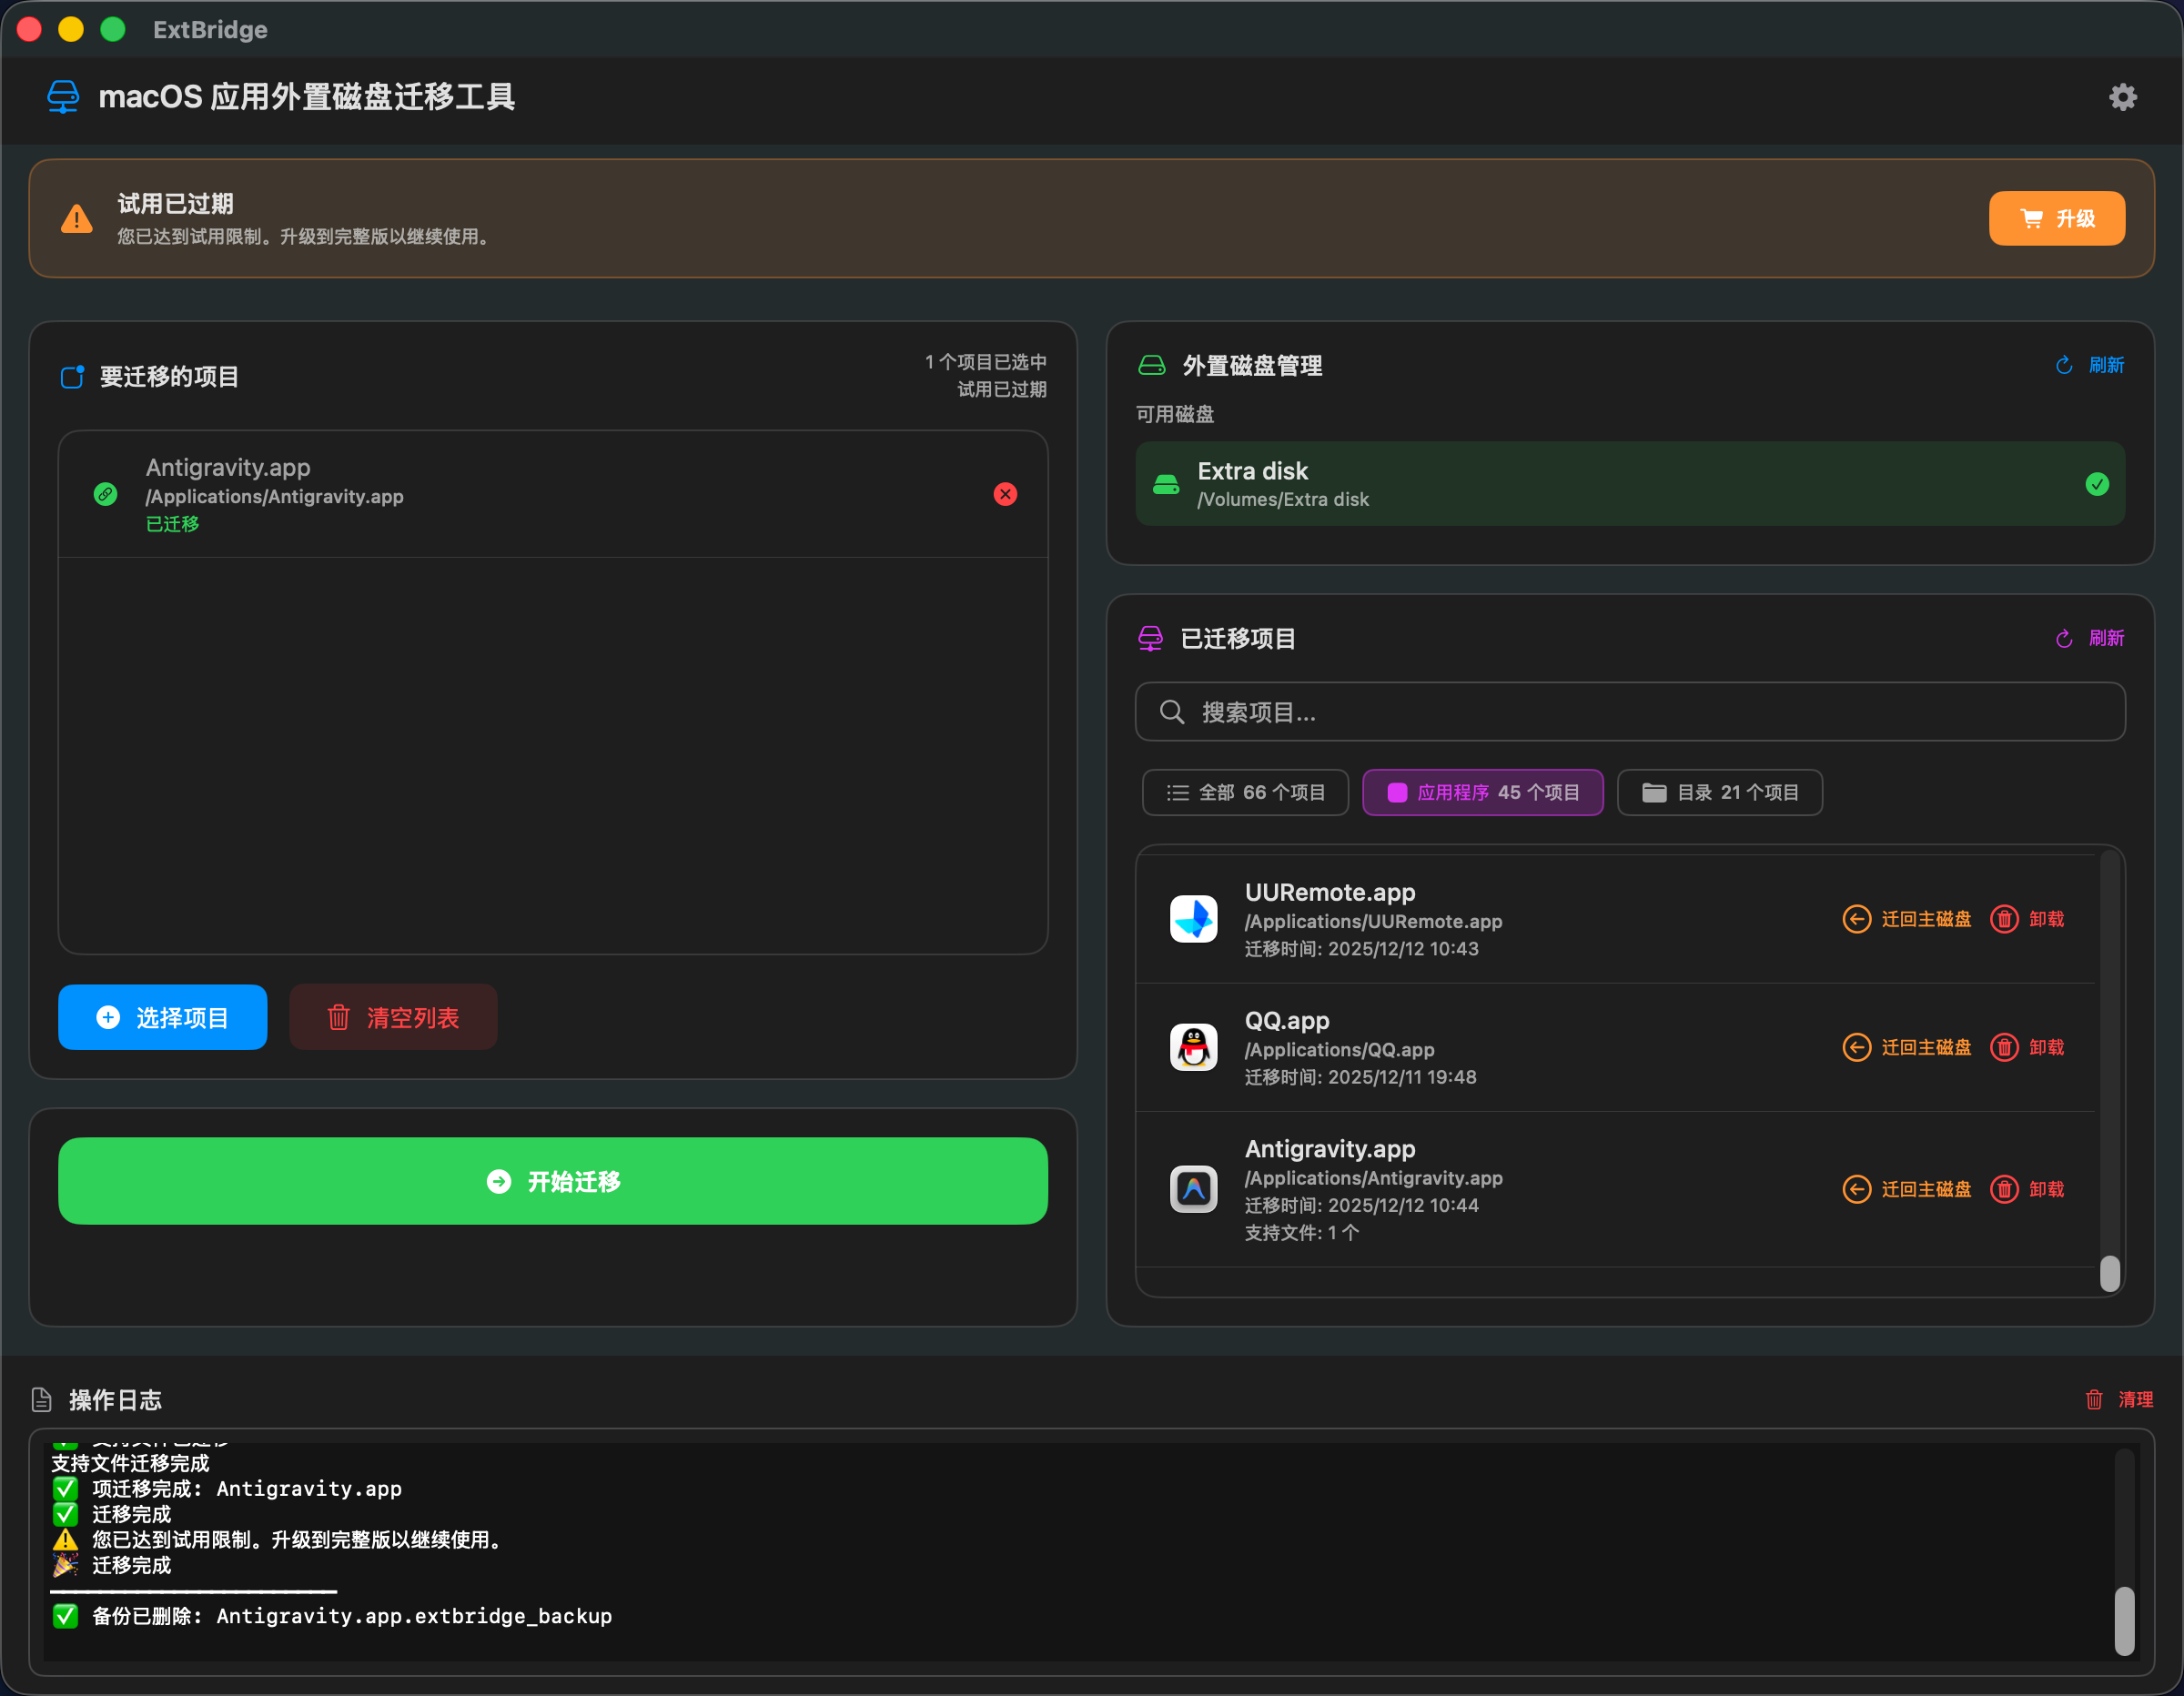Open settings via the gear icon
Image resolution: width=2184 pixels, height=1696 pixels.
(x=2123, y=97)
